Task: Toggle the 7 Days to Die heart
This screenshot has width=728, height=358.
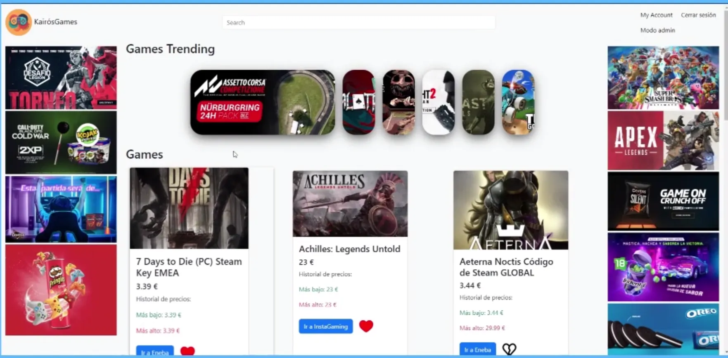Action: 187,351
